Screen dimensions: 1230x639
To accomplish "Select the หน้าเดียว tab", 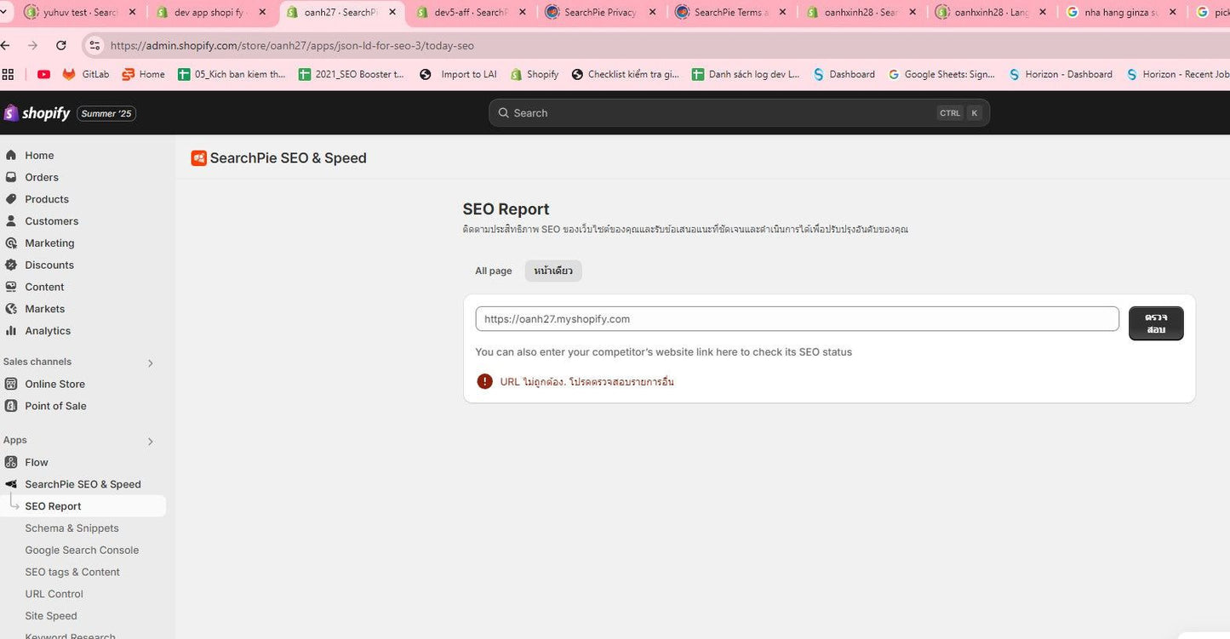I will pos(553,271).
